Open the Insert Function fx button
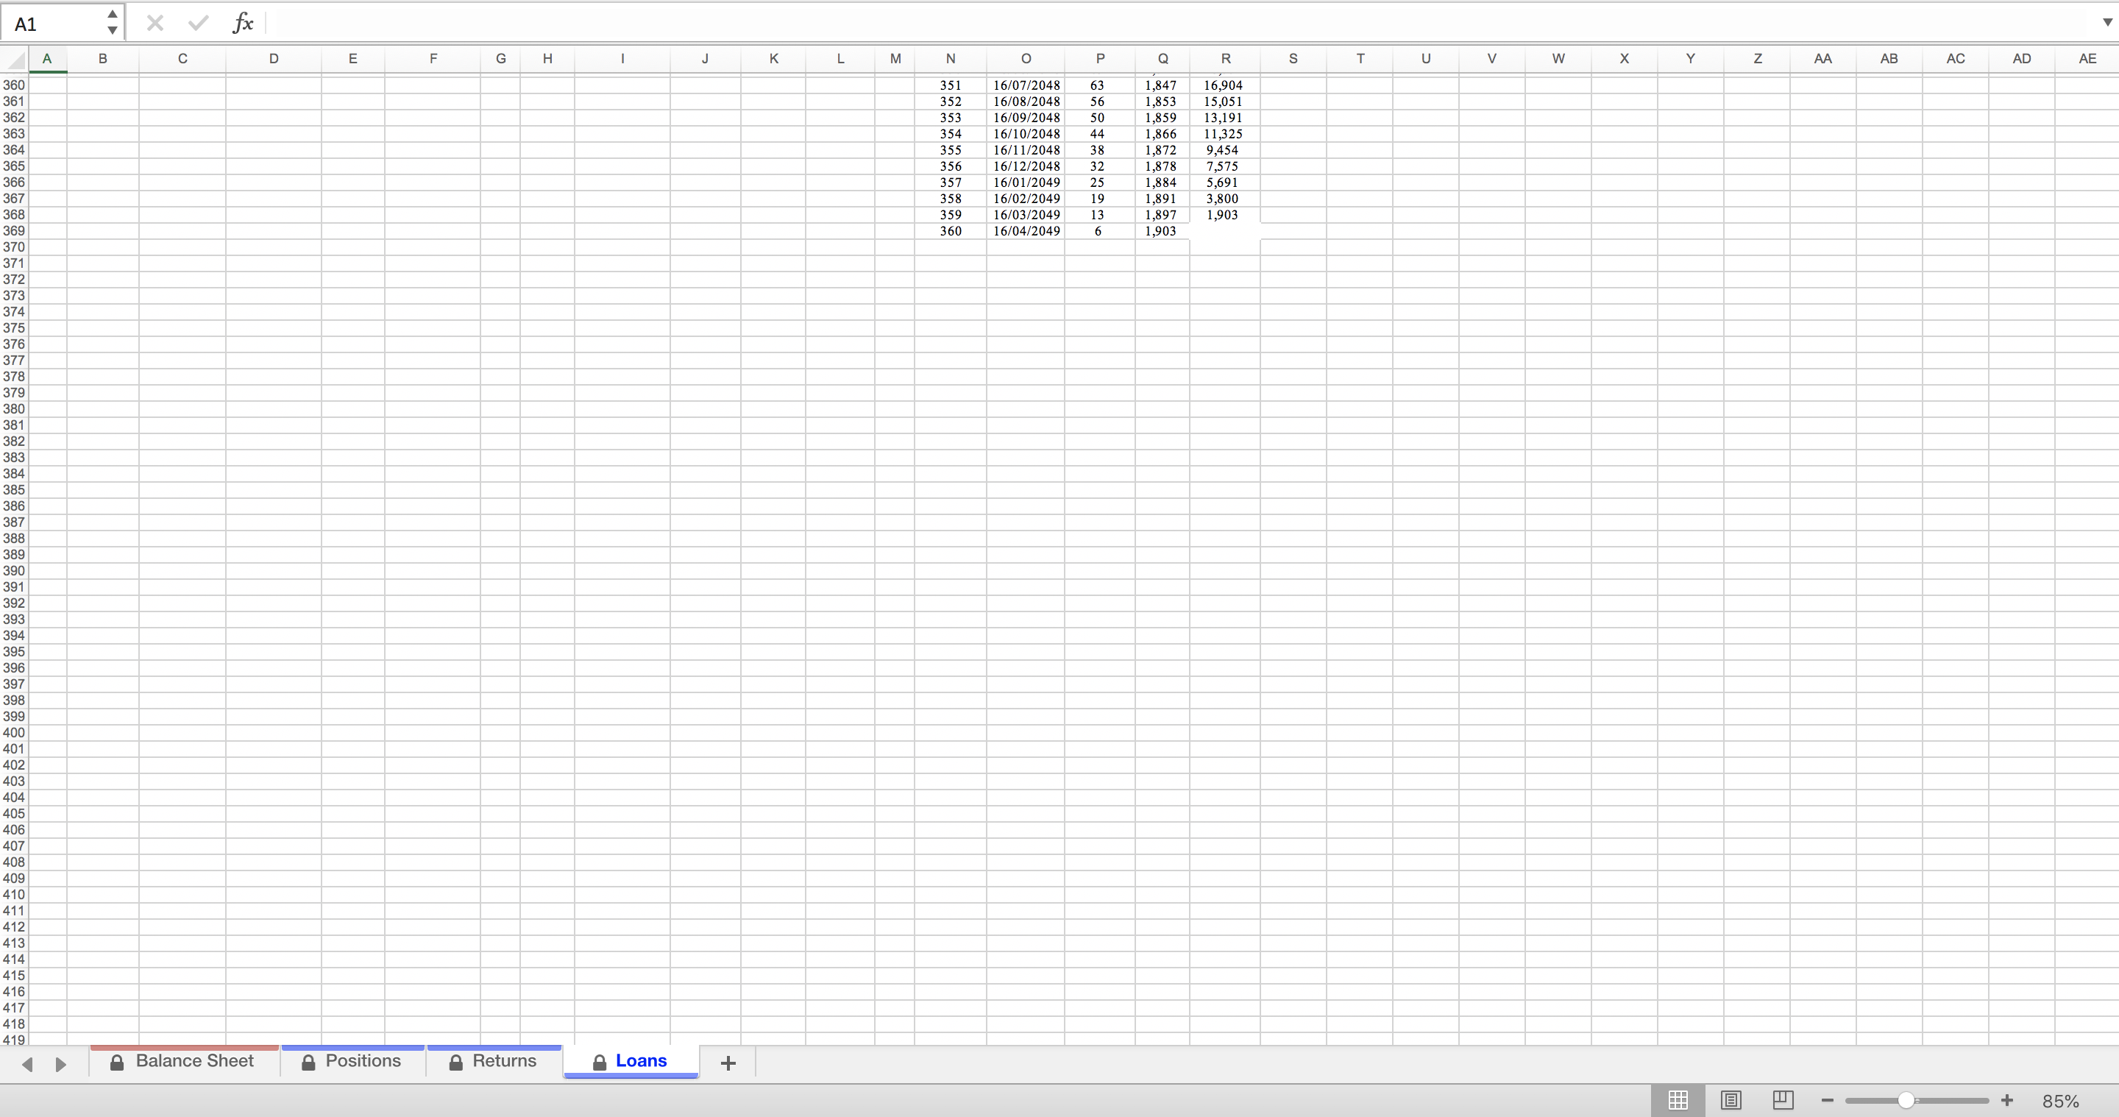This screenshot has height=1117, width=2119. (243, 23)
